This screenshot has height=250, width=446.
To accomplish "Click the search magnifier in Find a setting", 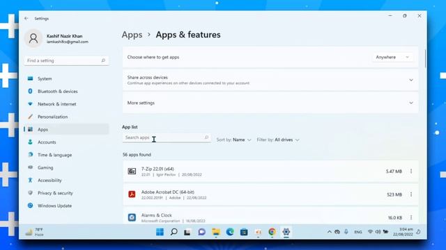I will (x=103, y=60).
